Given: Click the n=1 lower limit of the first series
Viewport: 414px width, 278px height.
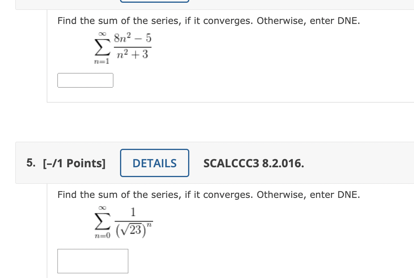Looking at the screenshot, I should [x=102, y=61].
